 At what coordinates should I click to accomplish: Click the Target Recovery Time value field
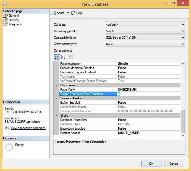coord(149,94)
